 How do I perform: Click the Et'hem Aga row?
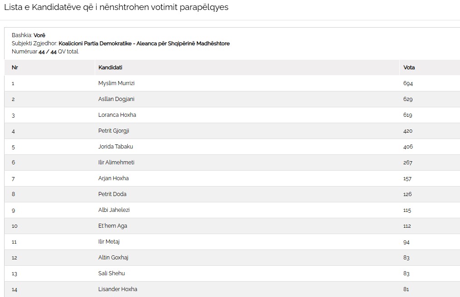point(113,226)
